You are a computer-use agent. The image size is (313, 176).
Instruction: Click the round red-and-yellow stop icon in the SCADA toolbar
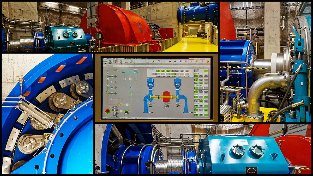pos(208,62)
